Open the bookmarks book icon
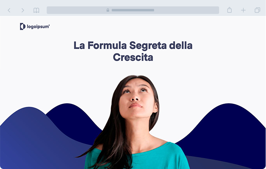The width and height of the screenshot is (266, 169). pyautogui.click(x=36, y=10)
